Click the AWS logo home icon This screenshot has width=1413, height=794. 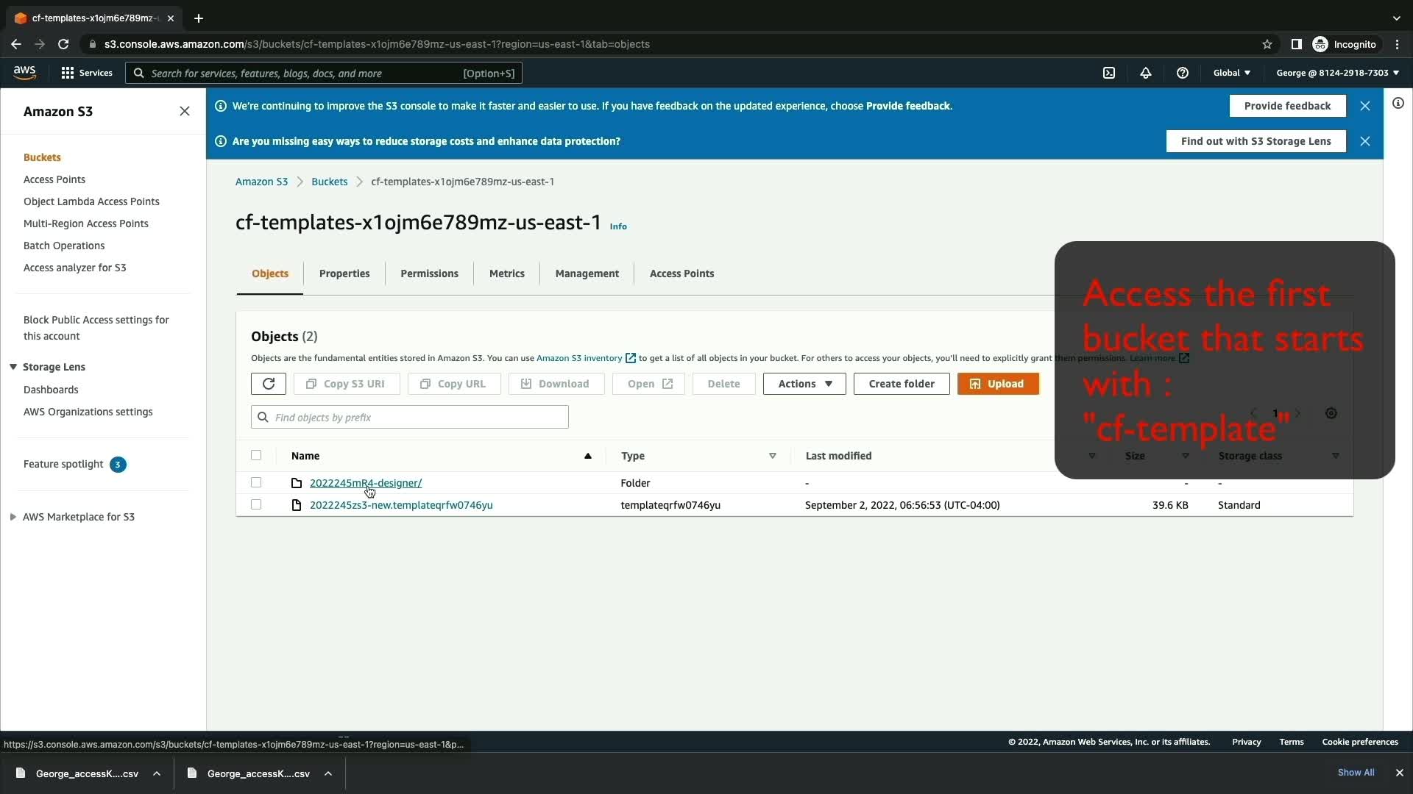(x=24, y=72)
